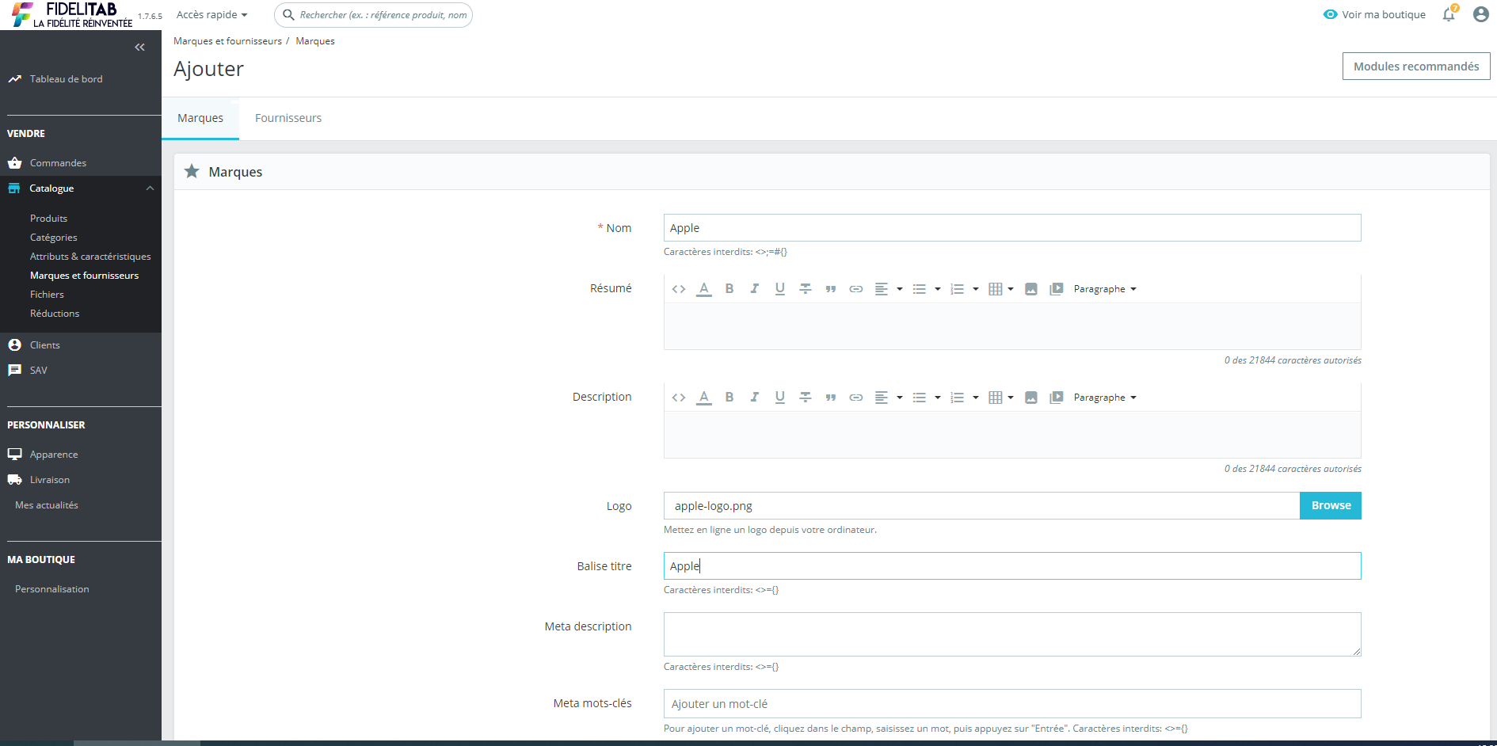The width and height of the screenshot is (1497, 746).
Task: Open Personnalisation under Ma Boutique
Action: (52, 589)
